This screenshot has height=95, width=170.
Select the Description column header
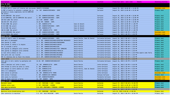click(x=5, y=2)
